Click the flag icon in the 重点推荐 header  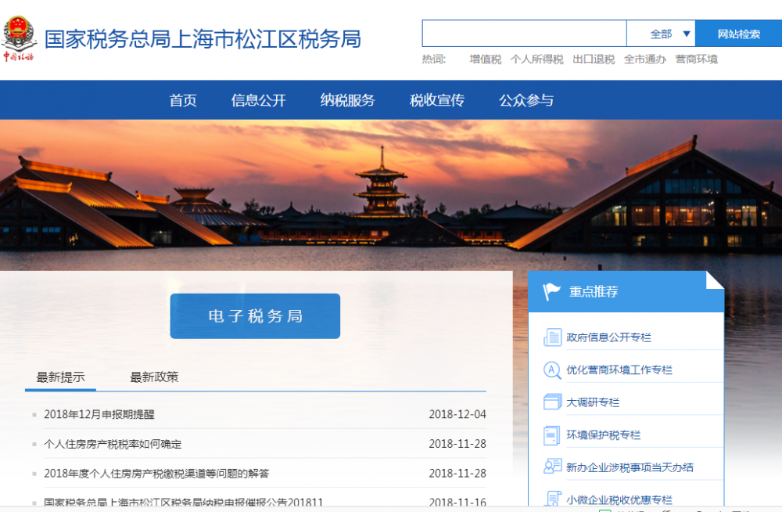click(551, 291)
